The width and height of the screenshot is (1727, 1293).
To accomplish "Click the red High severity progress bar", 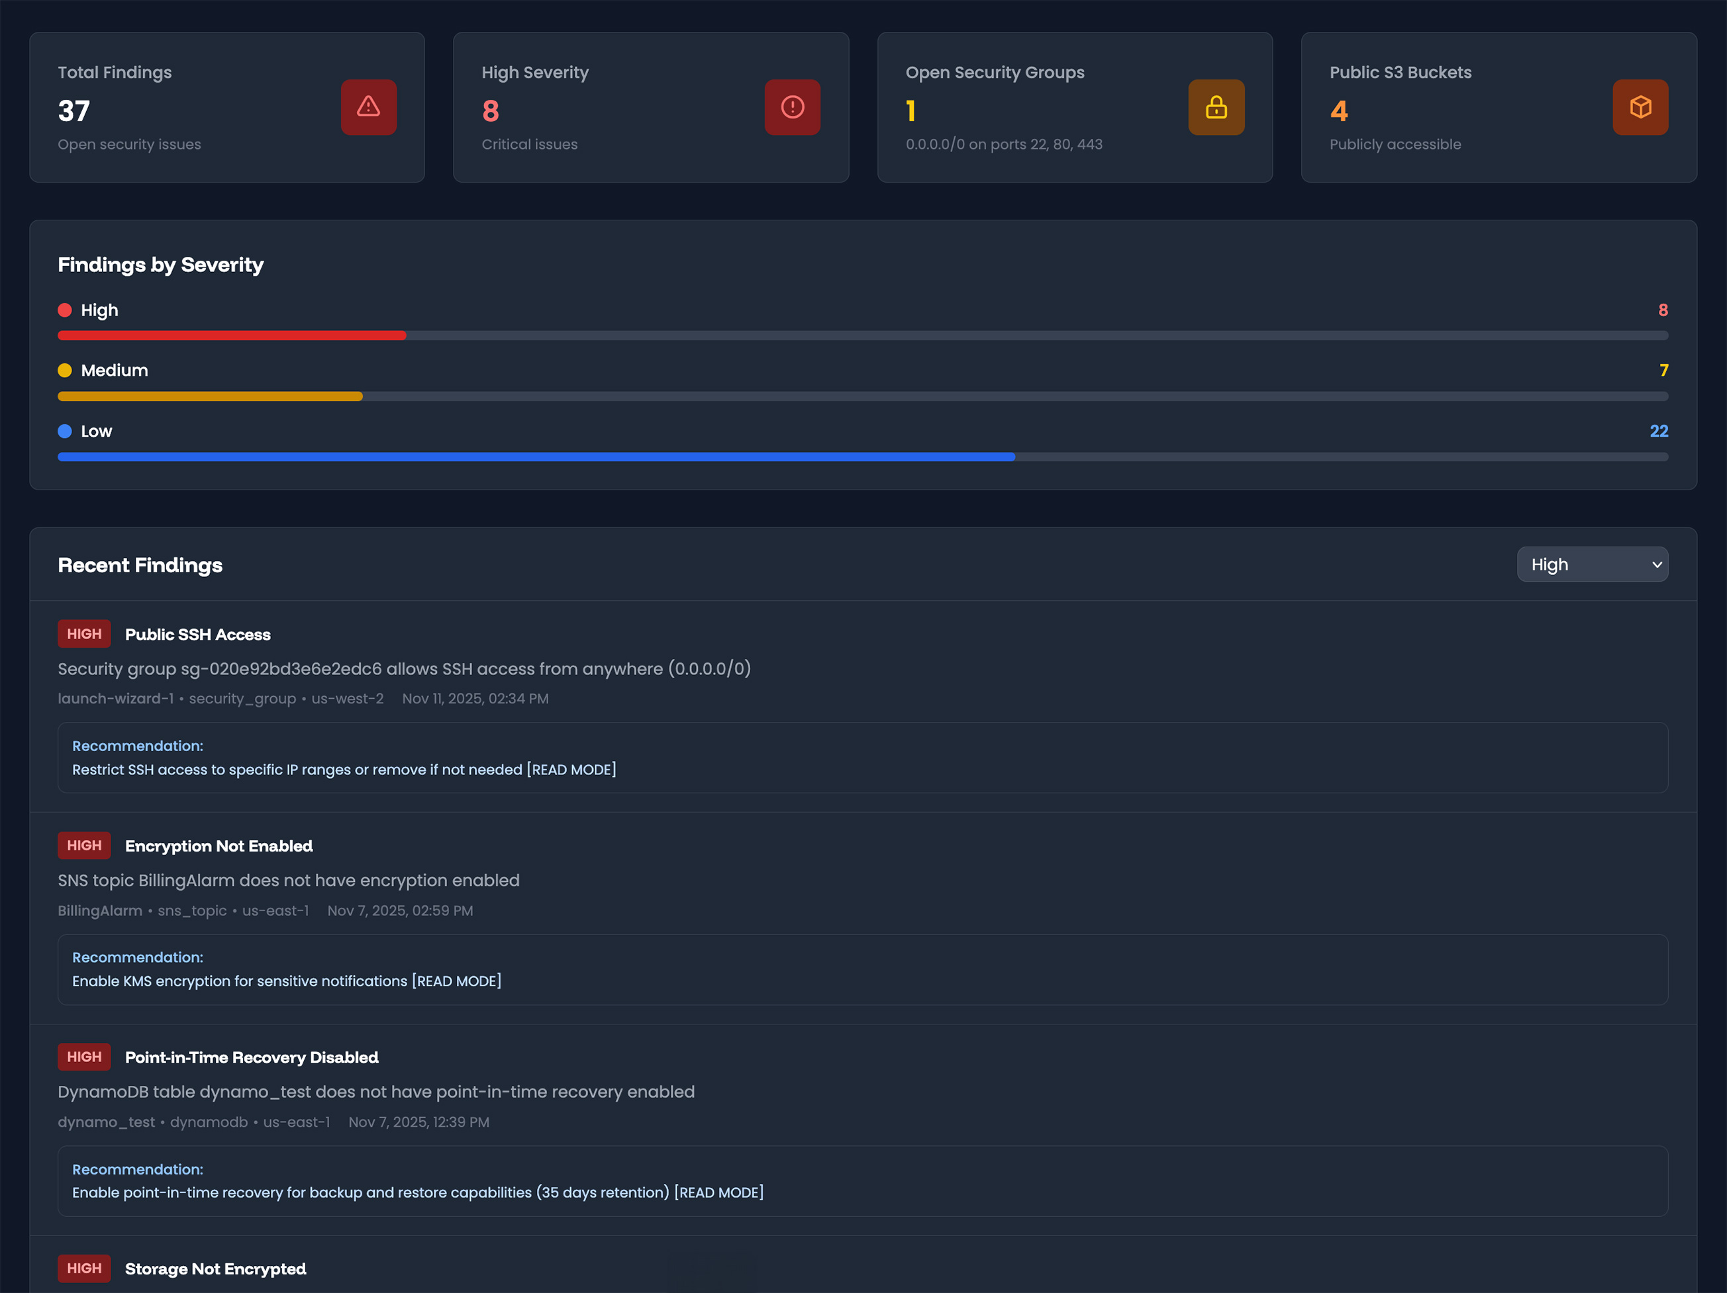I will tap(232, 335).
